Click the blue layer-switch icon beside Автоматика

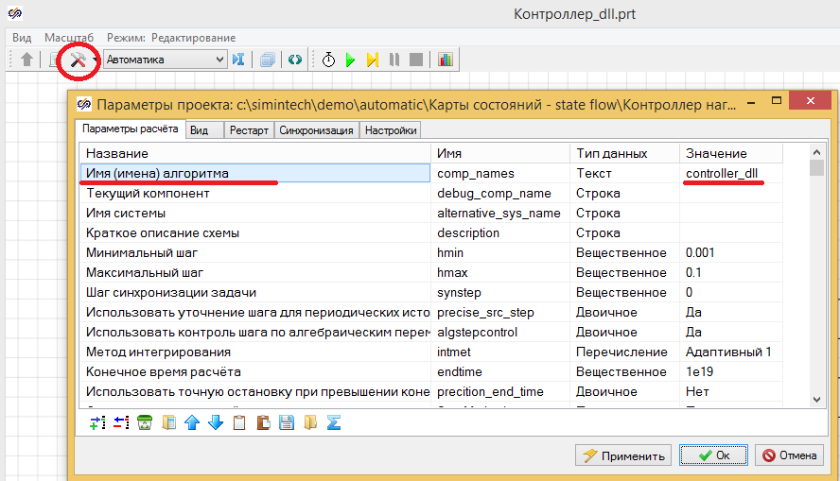[x=239, y=60]
